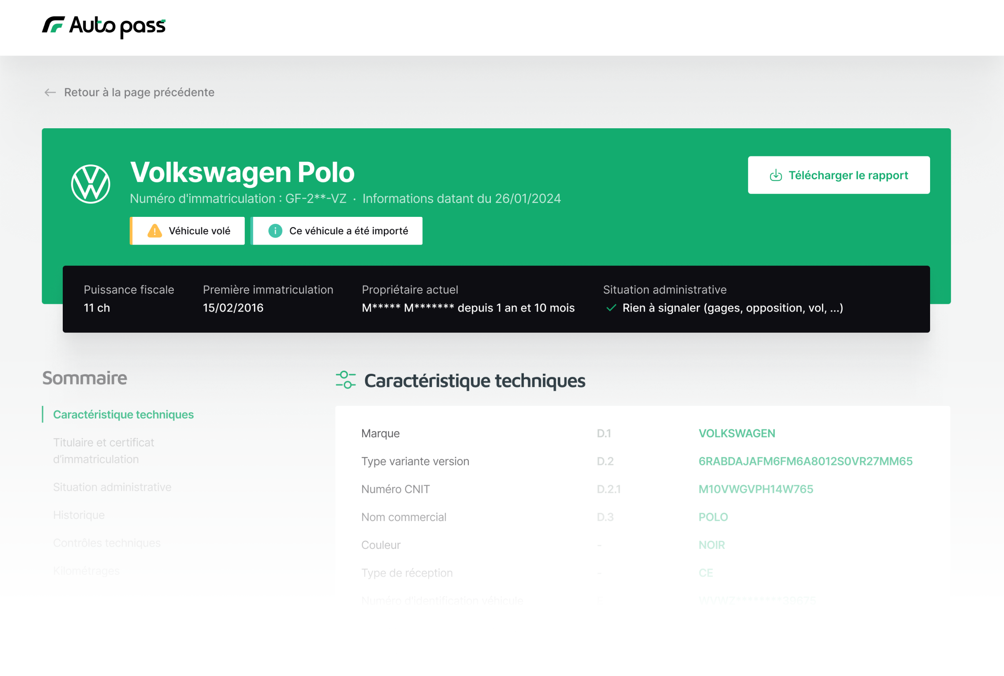Click the download icon in report button

(x=776, y=175)
